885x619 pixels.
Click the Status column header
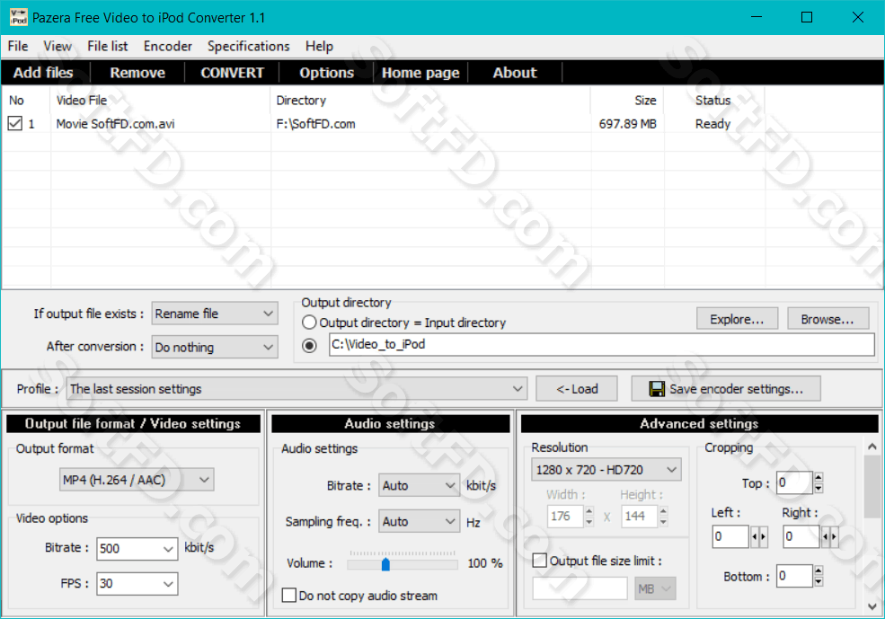tap(714, 101)
